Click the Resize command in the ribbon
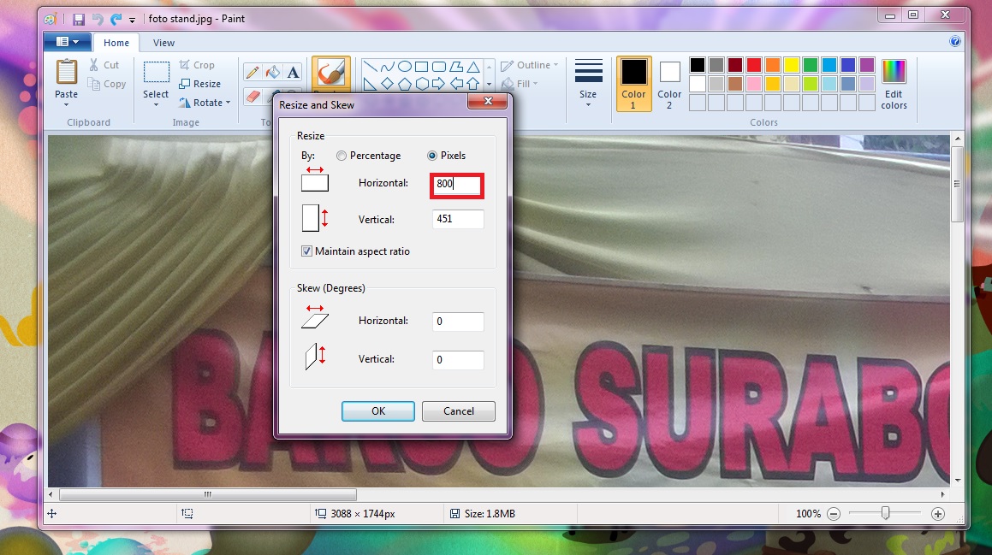Viewport: 992px width, 555px height. (199, 84)
